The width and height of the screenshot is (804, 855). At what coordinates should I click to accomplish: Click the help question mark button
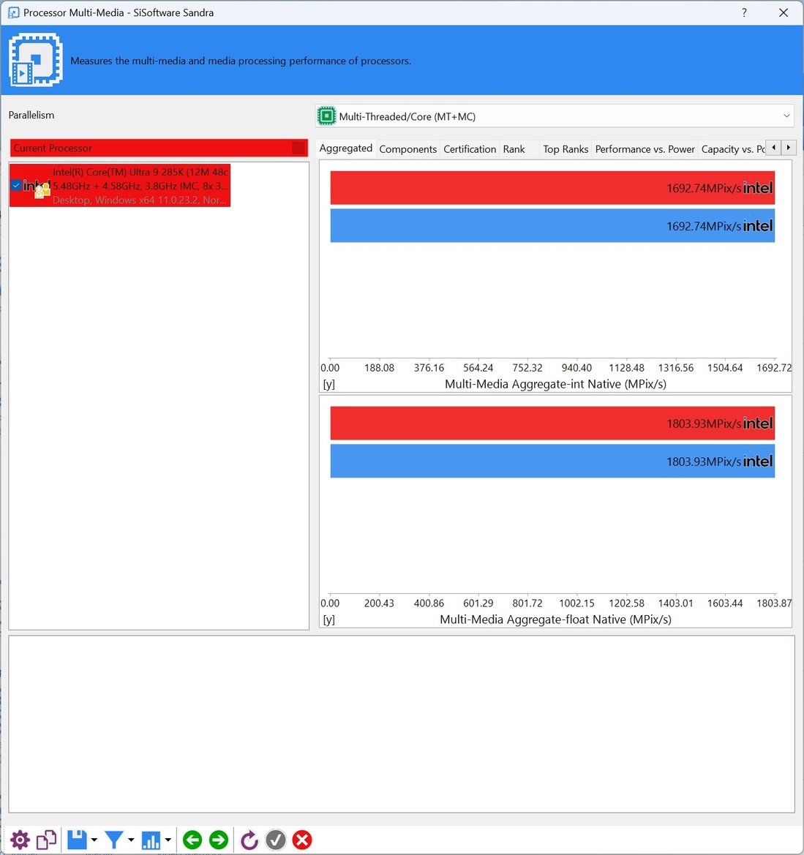[x=744, y=12]
